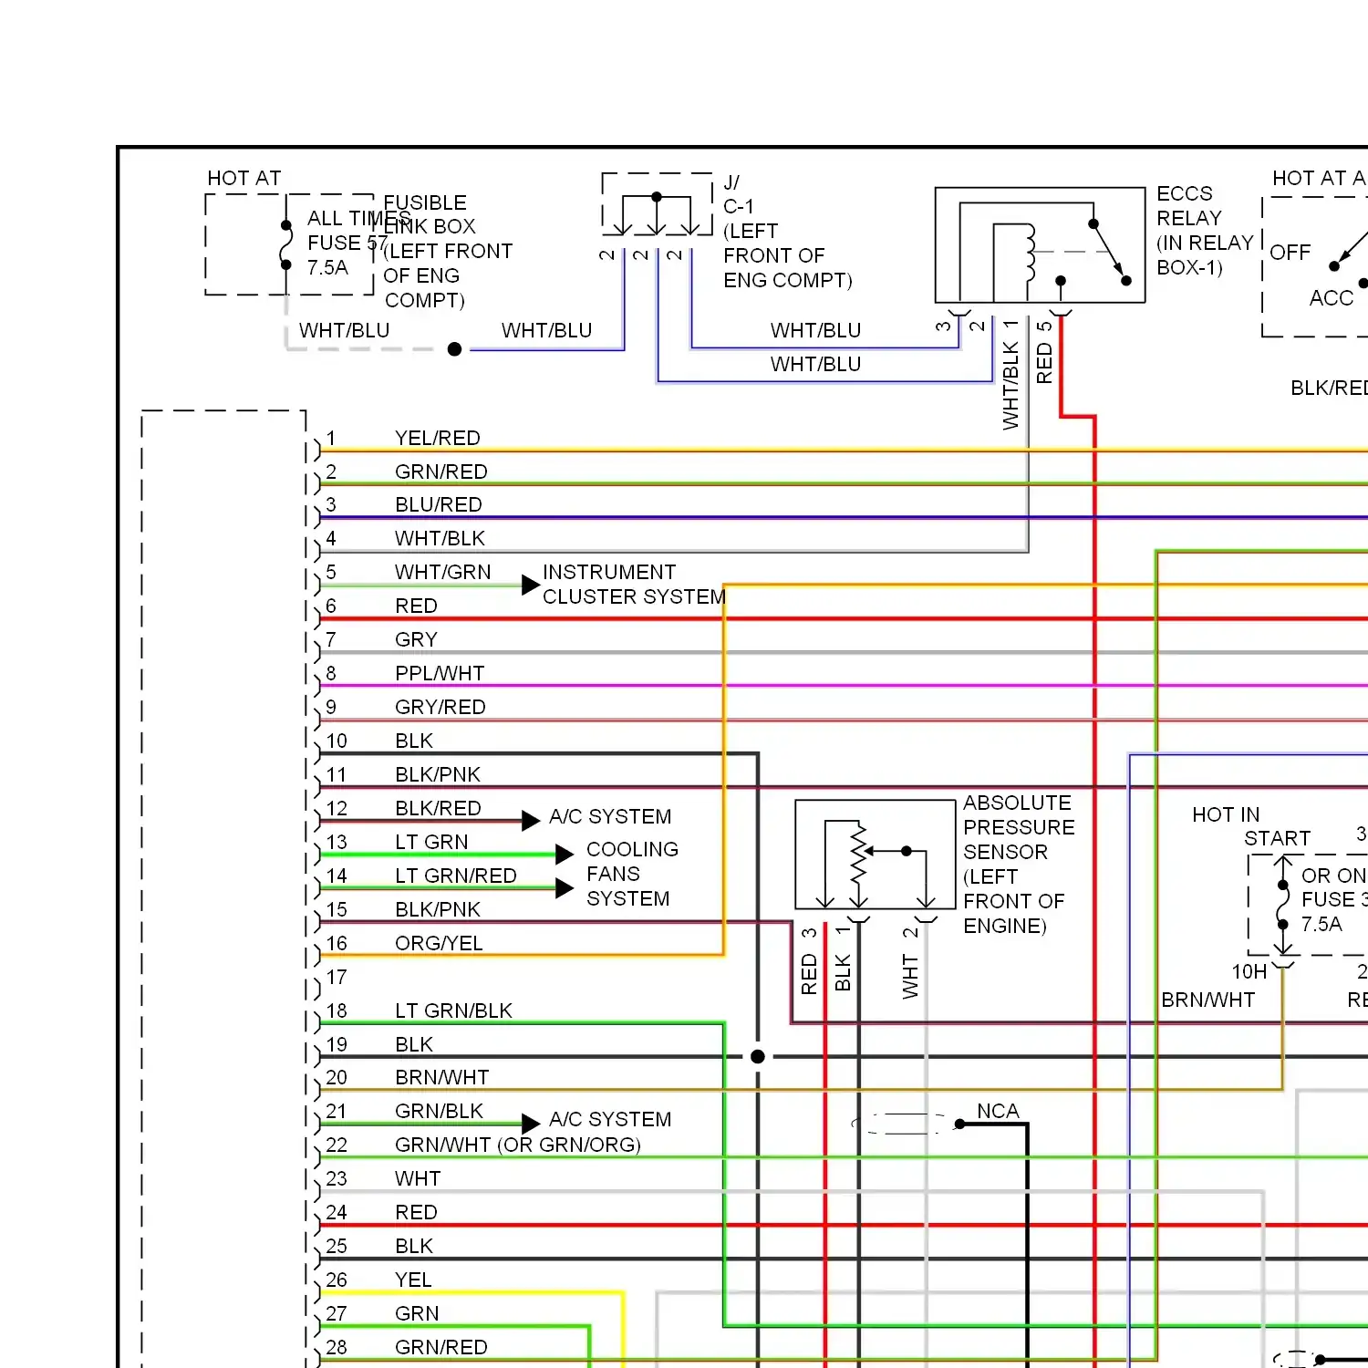Select pin 16 ORG/YEL label
Viewport: 1368px width, 1368px height.
[439, 943]
